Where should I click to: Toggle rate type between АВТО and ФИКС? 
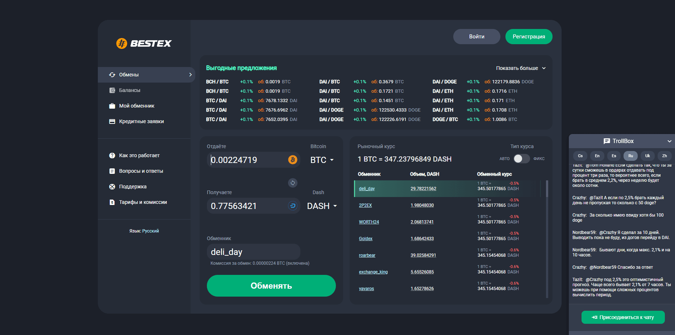(521, 159)
